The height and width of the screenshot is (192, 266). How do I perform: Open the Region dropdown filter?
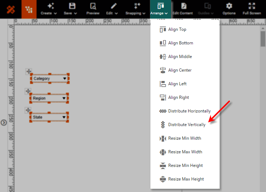click(x=64, y=98)
